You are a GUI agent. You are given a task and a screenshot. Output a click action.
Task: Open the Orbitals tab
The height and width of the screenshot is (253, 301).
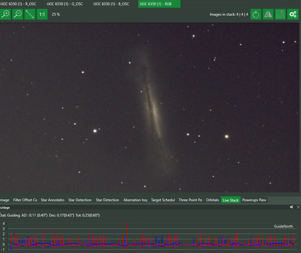[x=213, y=200]
